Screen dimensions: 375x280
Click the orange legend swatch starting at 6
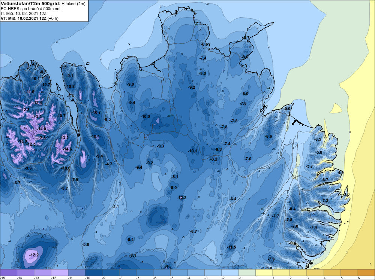tap(366, 273)
